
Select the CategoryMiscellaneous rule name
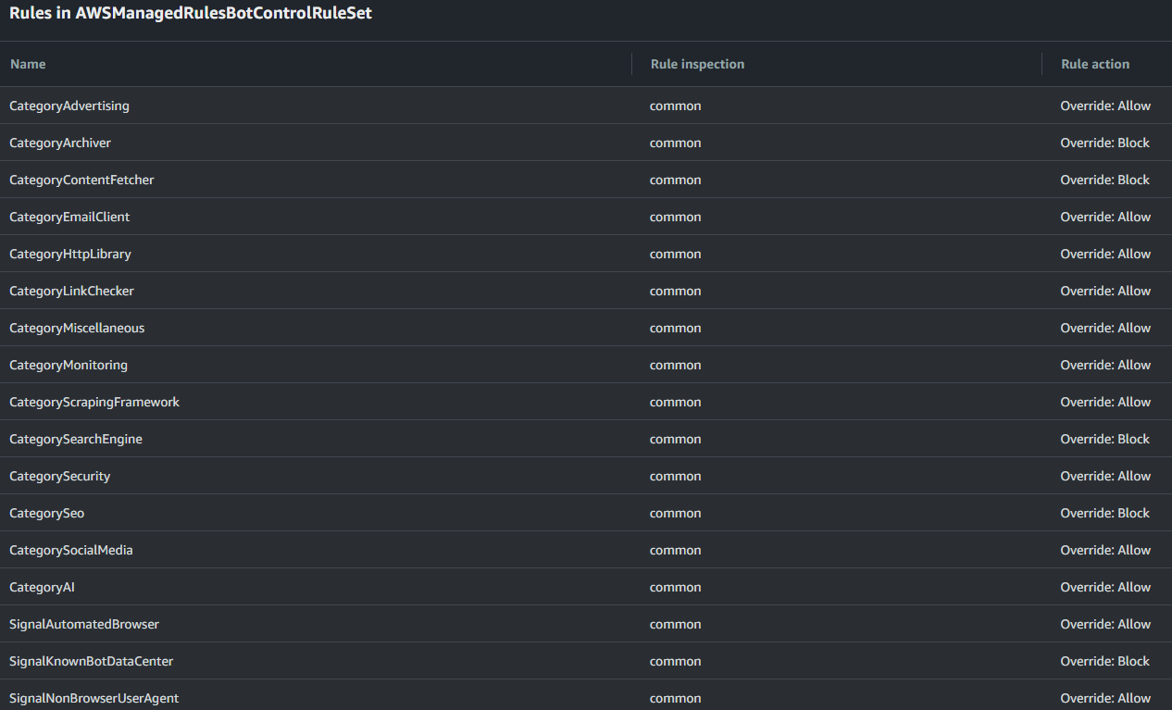[x=77, y=328]
